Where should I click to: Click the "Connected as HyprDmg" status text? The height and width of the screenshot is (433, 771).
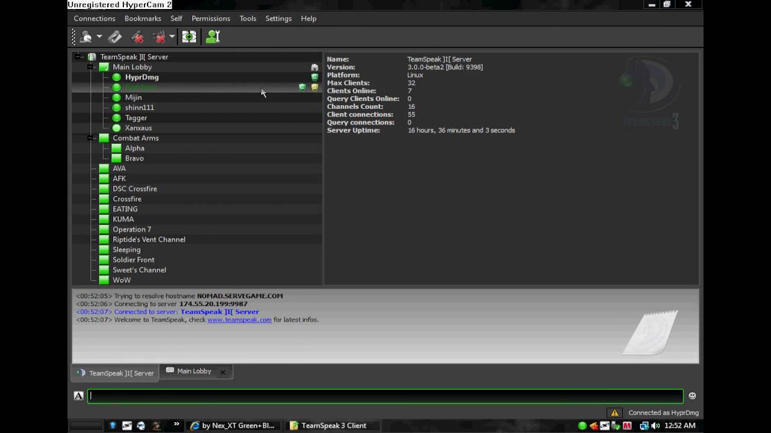pos(663,413)
